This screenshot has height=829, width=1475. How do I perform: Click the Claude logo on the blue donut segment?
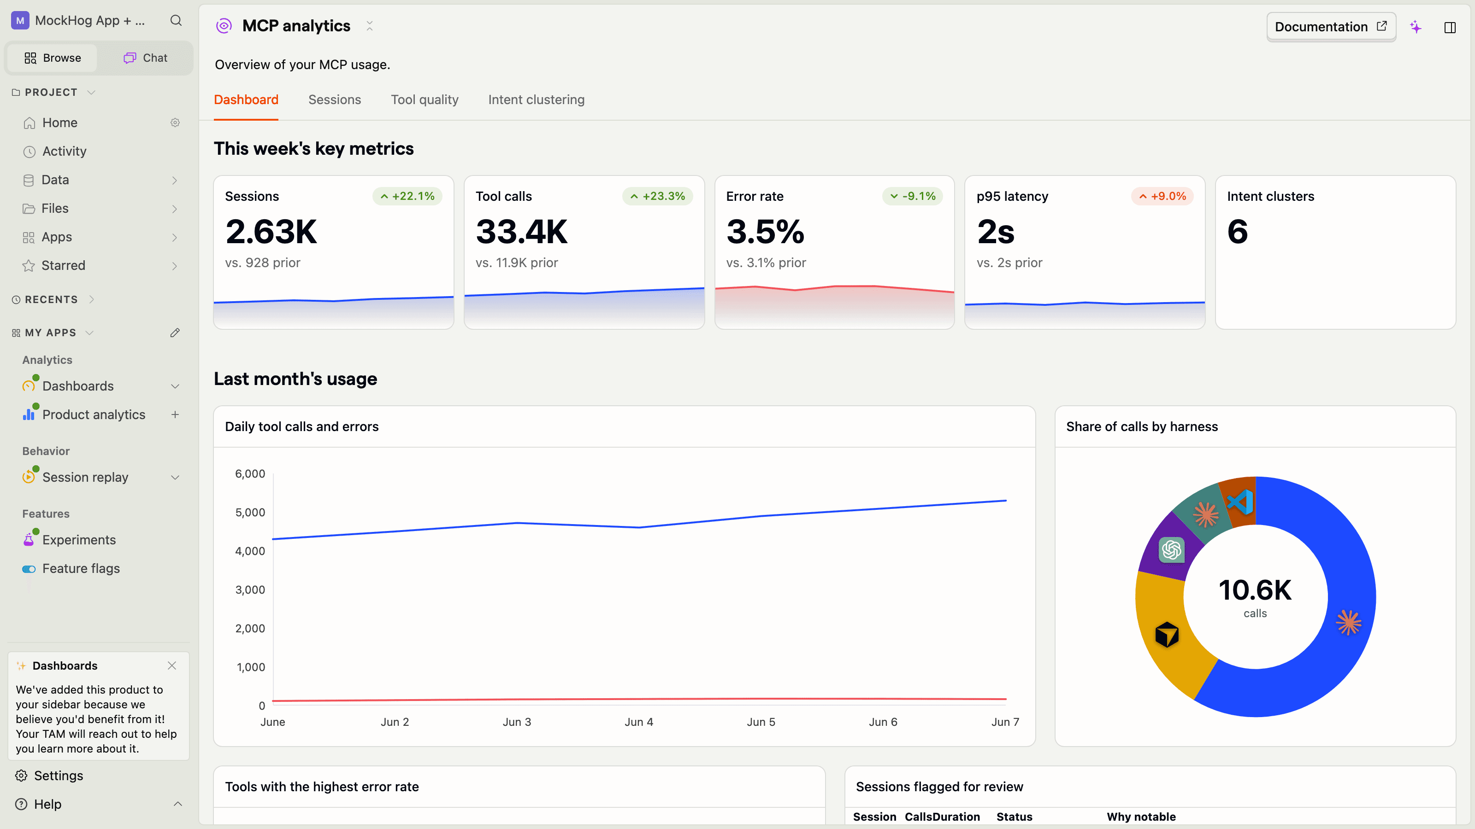click(x=1348, y=623)
